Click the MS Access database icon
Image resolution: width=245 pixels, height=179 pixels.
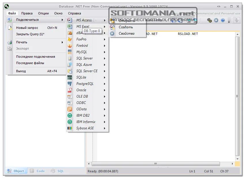tap(70, 20)
